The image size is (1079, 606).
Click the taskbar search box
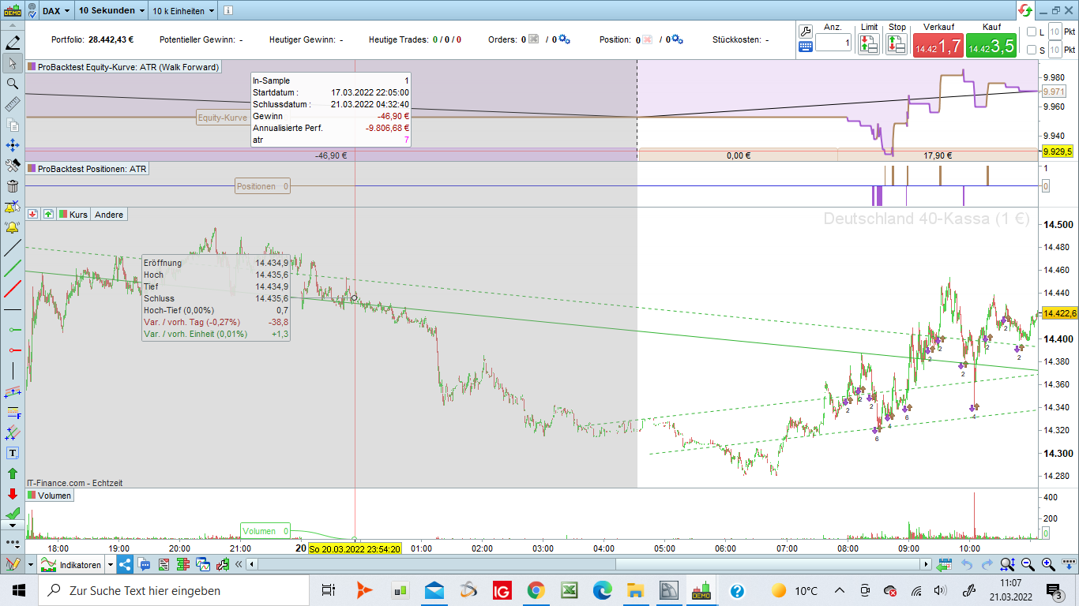[x=174, y=590]
